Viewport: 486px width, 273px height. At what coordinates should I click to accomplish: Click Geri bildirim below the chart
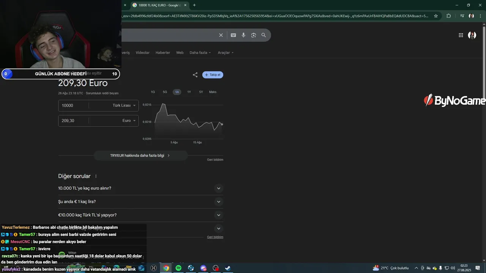point(215,160)
